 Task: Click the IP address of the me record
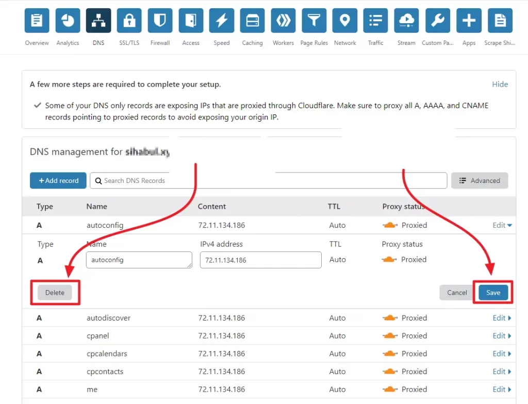point(222,389)
